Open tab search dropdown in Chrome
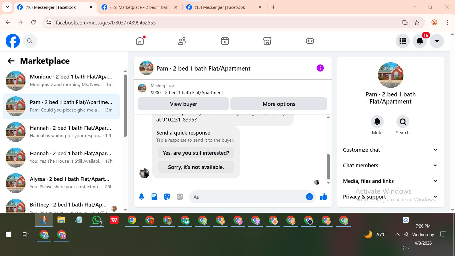The width and height of the screenshot is (455, 256). click(7, 7)
